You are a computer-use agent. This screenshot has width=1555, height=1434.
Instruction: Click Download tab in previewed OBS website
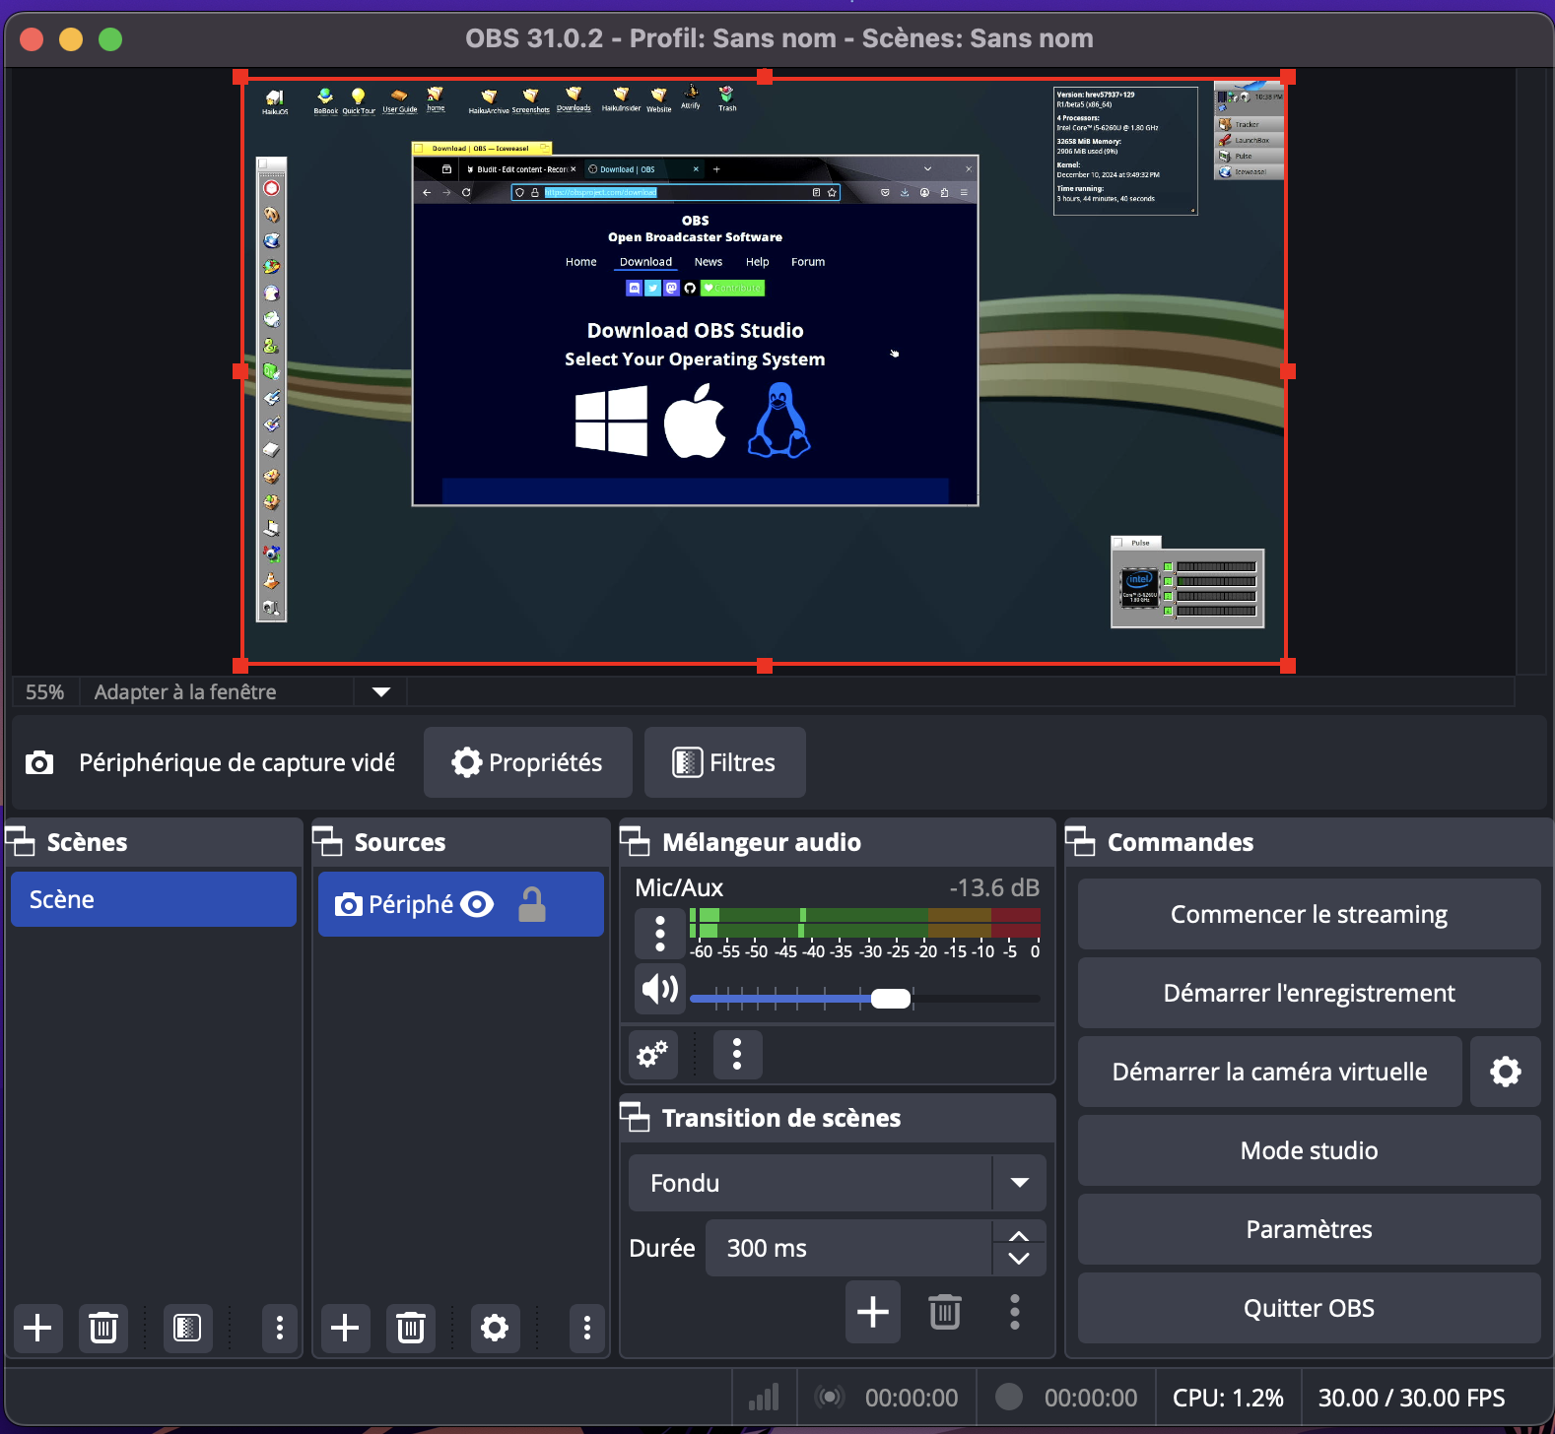click(x=645, y=262)
